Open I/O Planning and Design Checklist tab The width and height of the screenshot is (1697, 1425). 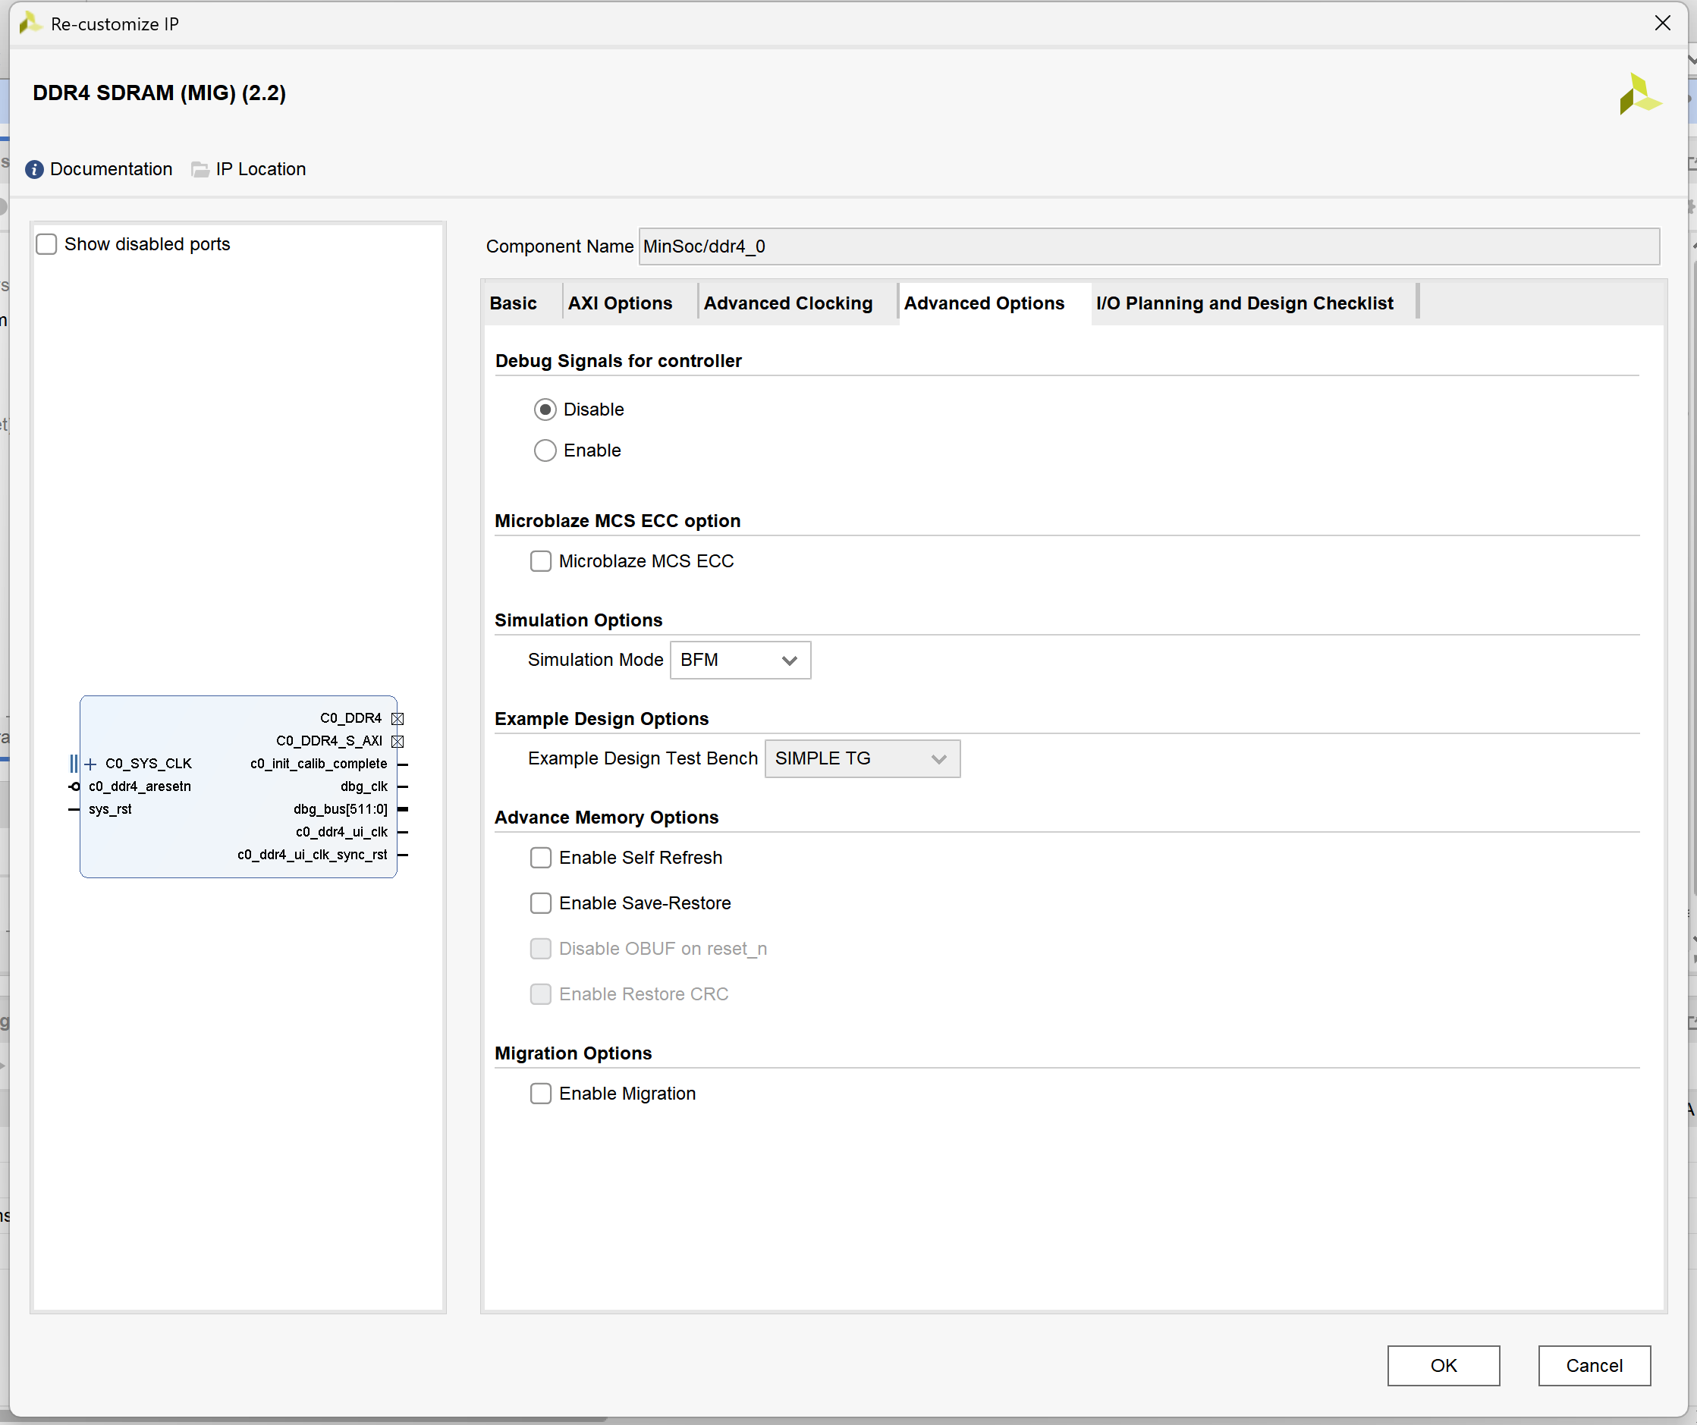pos(1244,304)
